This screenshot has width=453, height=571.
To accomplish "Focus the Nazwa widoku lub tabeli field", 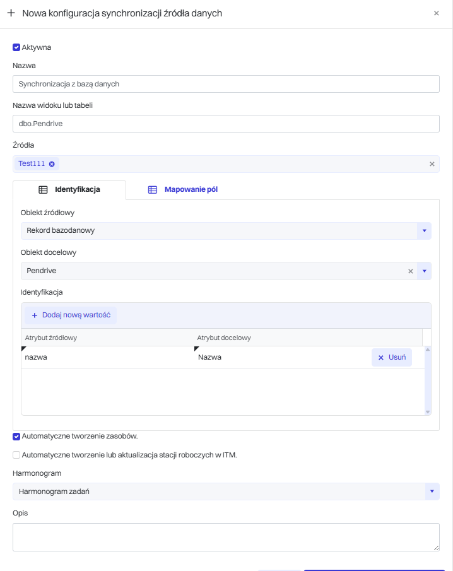I will 226,124.
